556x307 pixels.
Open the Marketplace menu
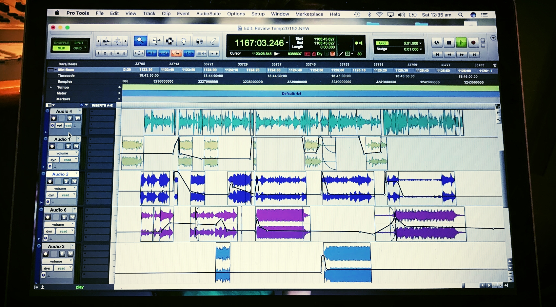[309, 14]
